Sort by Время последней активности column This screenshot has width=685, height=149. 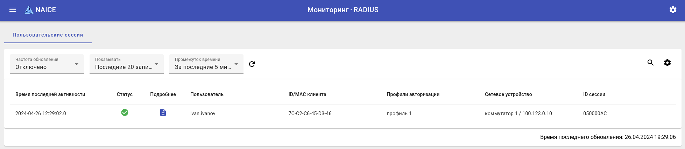[50, 94]
